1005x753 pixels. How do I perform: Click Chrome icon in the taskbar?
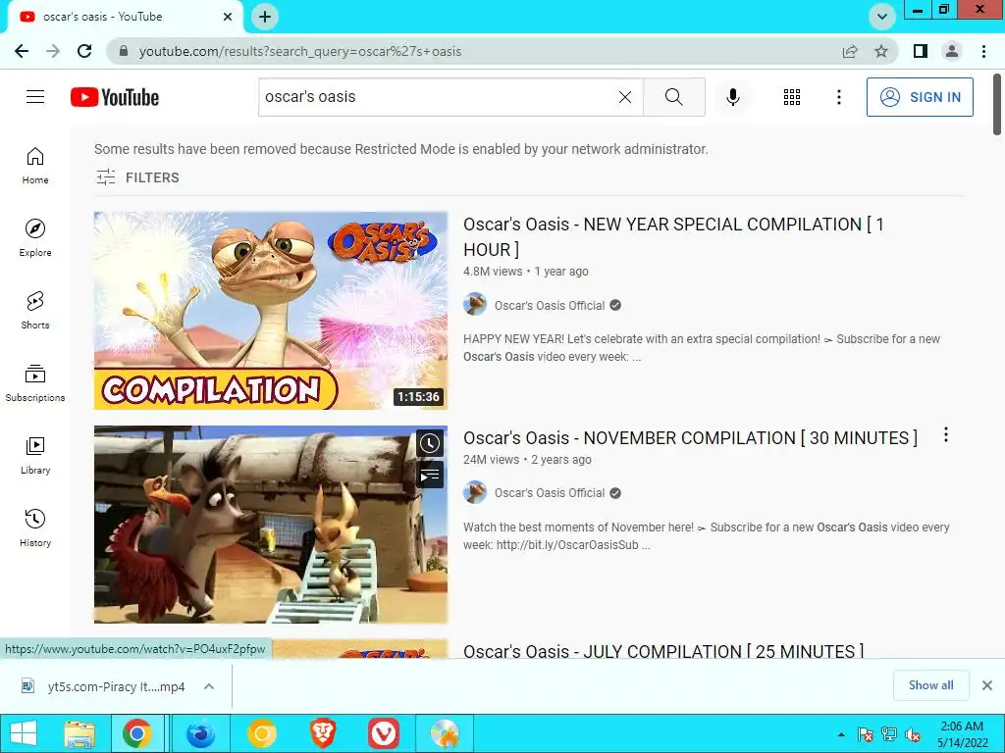[137, 733]
